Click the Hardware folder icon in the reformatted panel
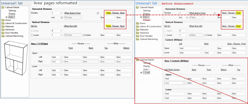 [x=3, y=30]
